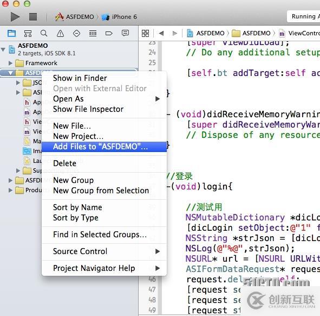Choose Sort by Type
The height and width of the screenshot is (316, 320).
coord(104,218)
